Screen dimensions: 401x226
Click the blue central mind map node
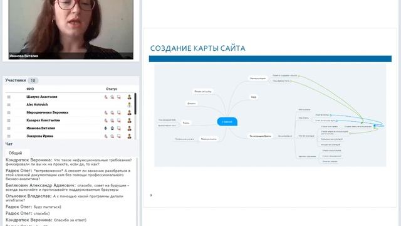tap(227, 122)
